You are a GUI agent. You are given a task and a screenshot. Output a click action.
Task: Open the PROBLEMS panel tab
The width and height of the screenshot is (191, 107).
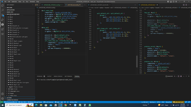[x=40, y=76]
